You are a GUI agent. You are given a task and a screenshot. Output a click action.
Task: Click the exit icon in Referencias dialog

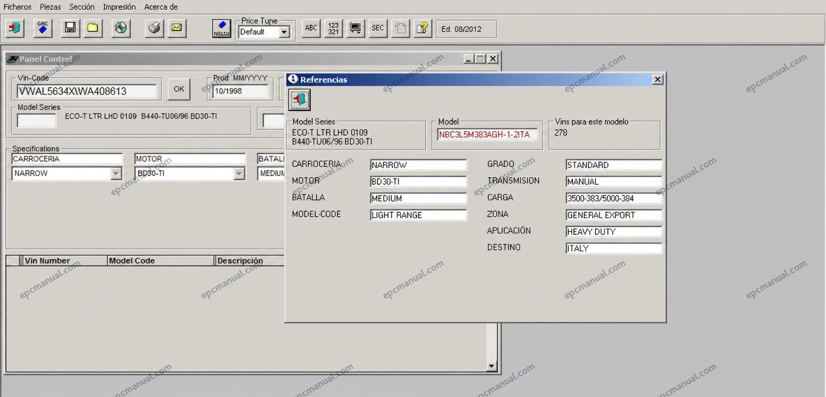pyautogui.click(x=299, y=100)
